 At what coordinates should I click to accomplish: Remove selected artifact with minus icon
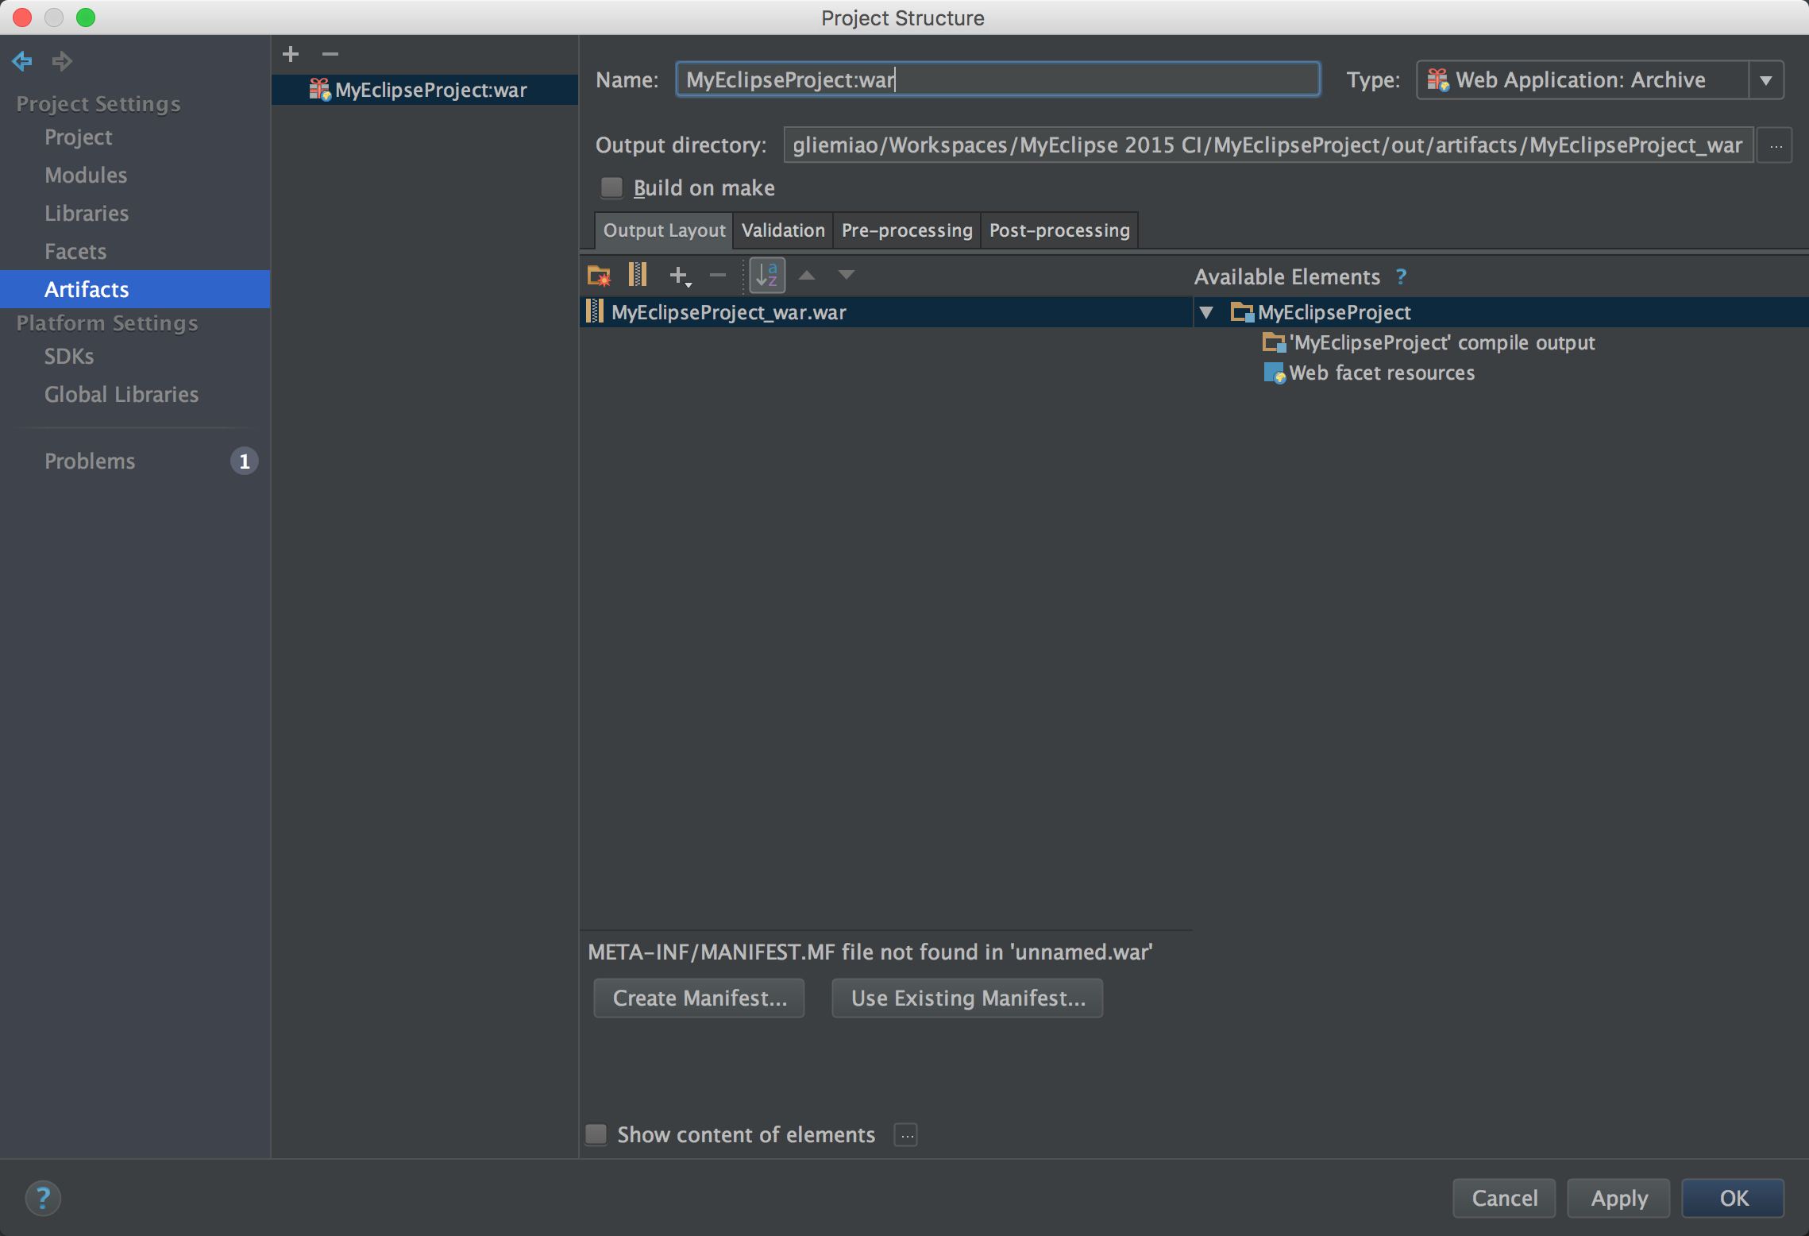pos(330,54)
